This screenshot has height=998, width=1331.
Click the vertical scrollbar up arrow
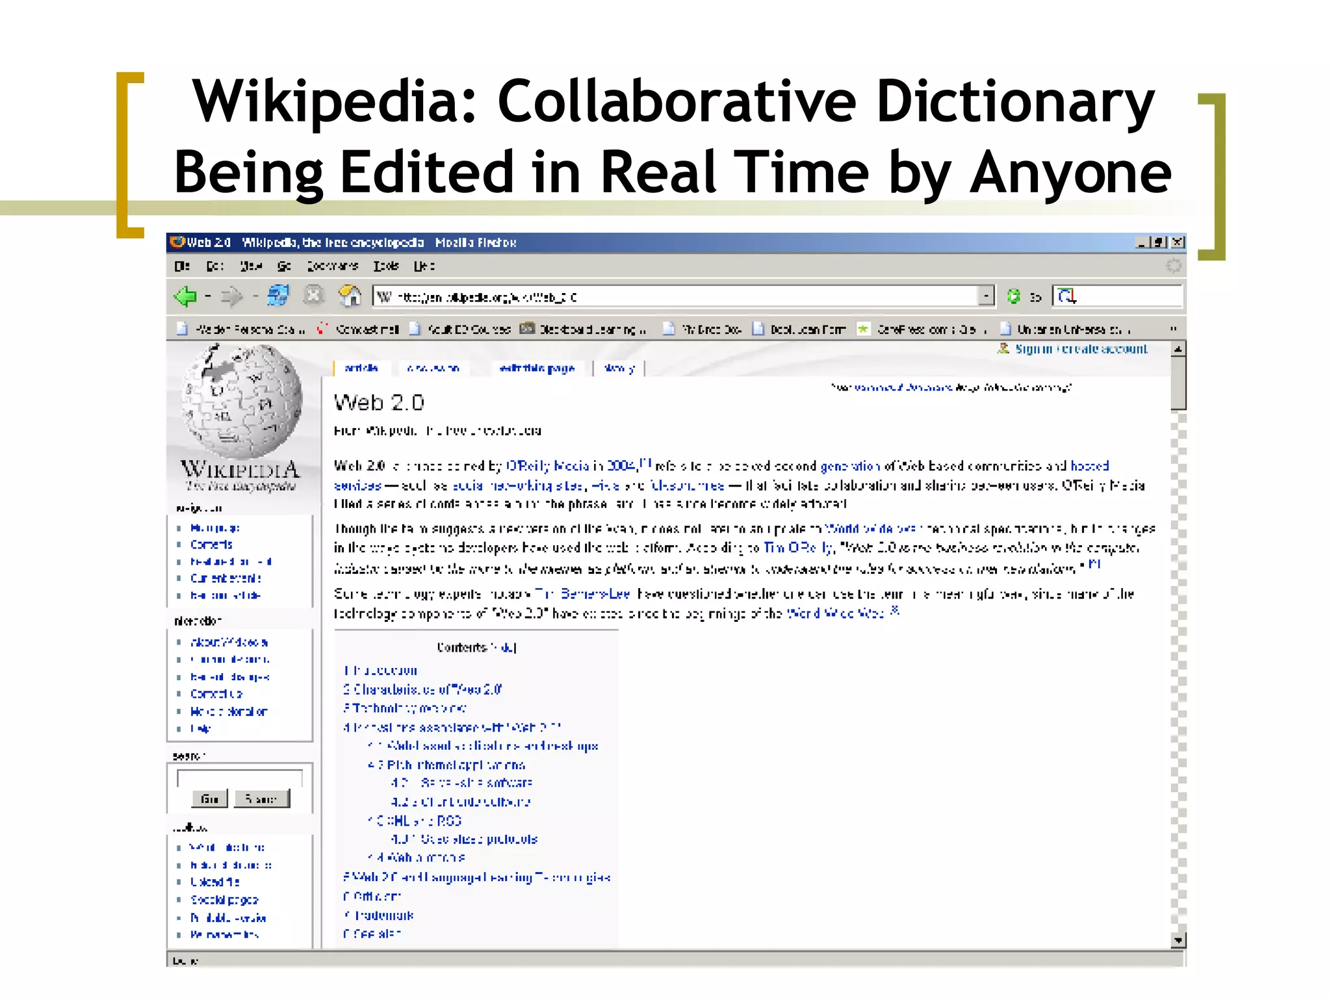click(1178, 349)
